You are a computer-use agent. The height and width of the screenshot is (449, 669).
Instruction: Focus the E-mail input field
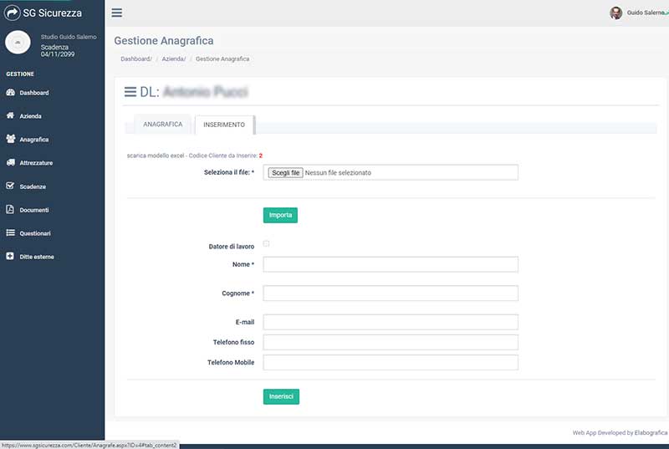tap(391, 322)
